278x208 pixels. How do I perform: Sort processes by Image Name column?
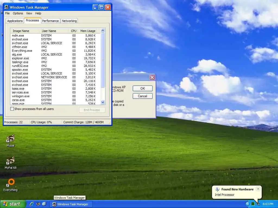(25, 31)
